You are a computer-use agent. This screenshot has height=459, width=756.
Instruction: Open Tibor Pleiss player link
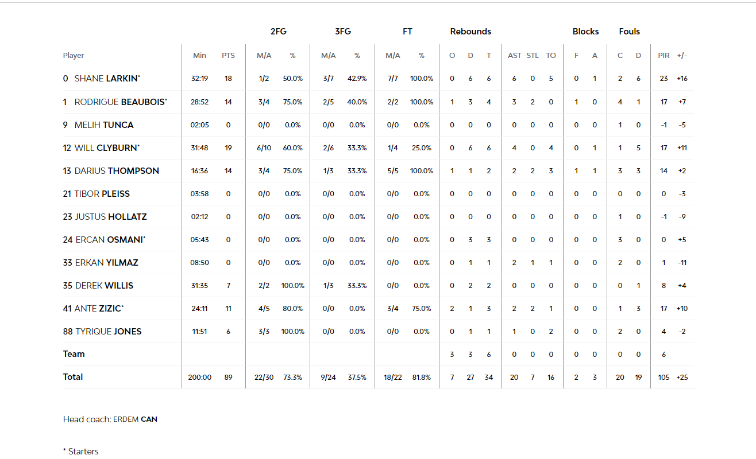coord(102,193)
